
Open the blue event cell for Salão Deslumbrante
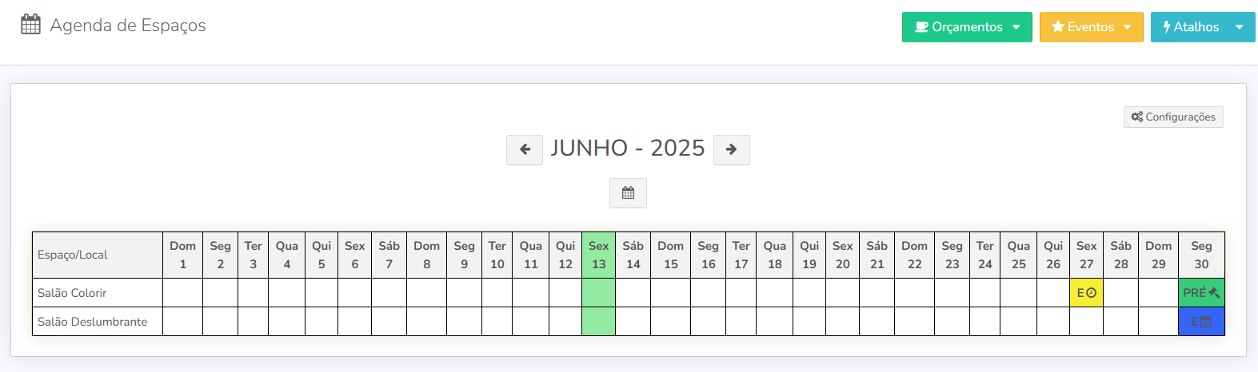click(x=1201, y=322)
